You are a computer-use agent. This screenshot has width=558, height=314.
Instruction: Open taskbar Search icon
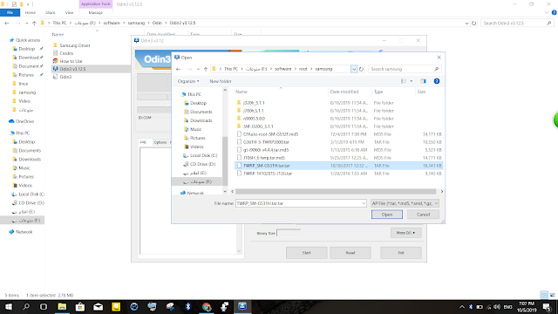pos(26,306)
